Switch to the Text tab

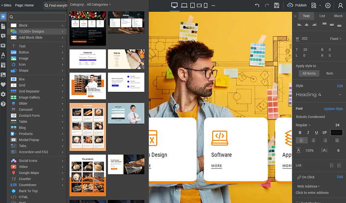306,16
